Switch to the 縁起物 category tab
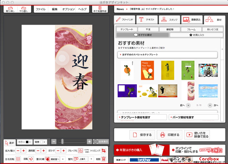 tap(170, 29)
